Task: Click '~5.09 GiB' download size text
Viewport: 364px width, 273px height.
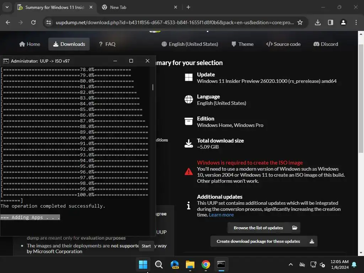Action: coord(208,147)
